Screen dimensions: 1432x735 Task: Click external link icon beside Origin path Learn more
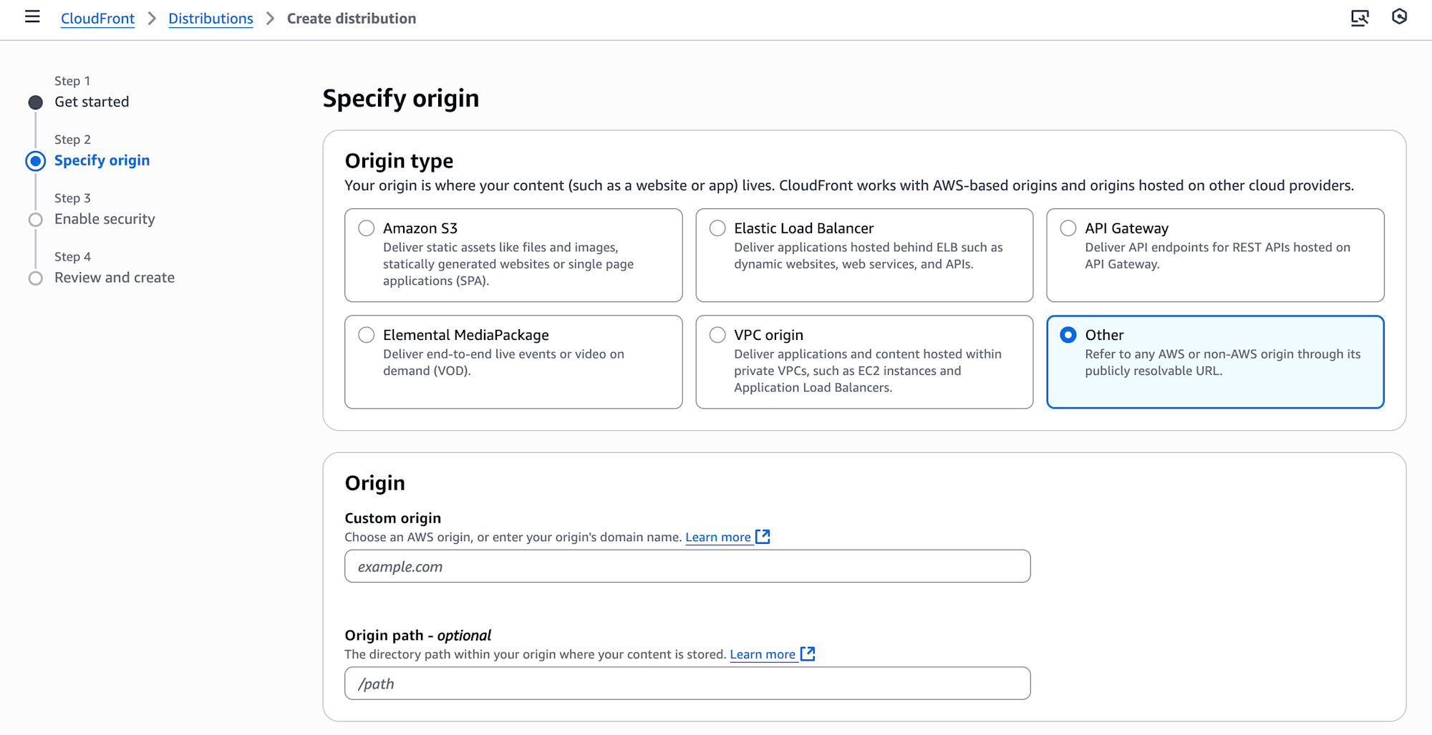(808, 654)
